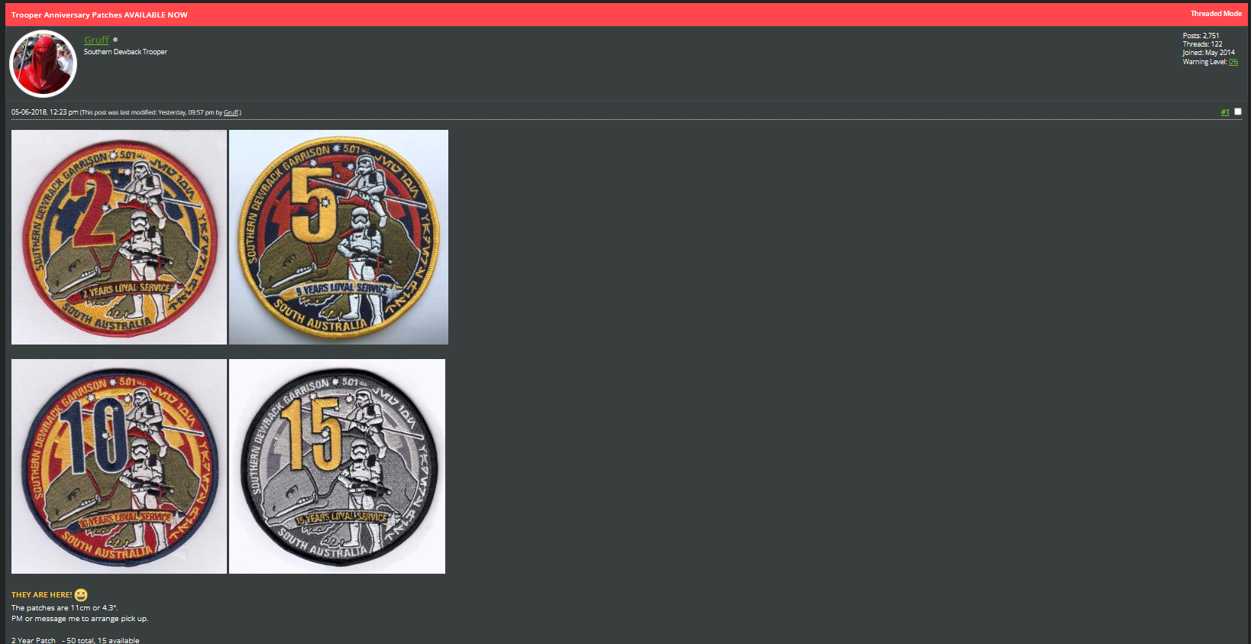Click the thread title Trooper Anniversary Patches
The width and height of the screenshot is (1251, 644).
(99, 15)
